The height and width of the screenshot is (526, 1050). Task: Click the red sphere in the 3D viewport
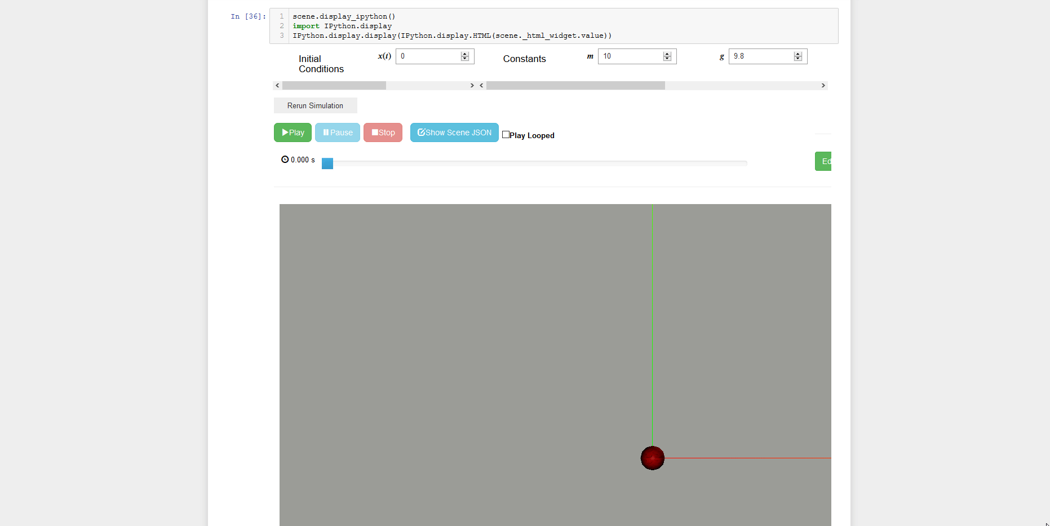pos(652,458)
